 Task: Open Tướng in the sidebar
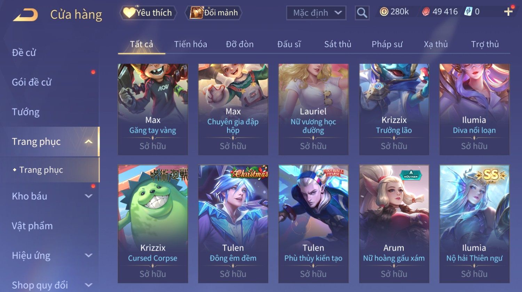(x=26, y=112)
